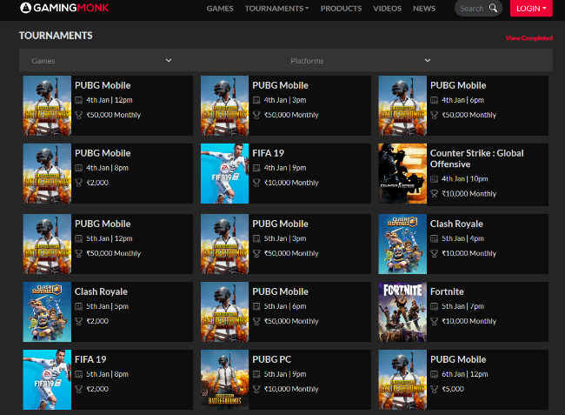Open the News section
The width and height of the screenshot is (565, 415).
[424, 9]
